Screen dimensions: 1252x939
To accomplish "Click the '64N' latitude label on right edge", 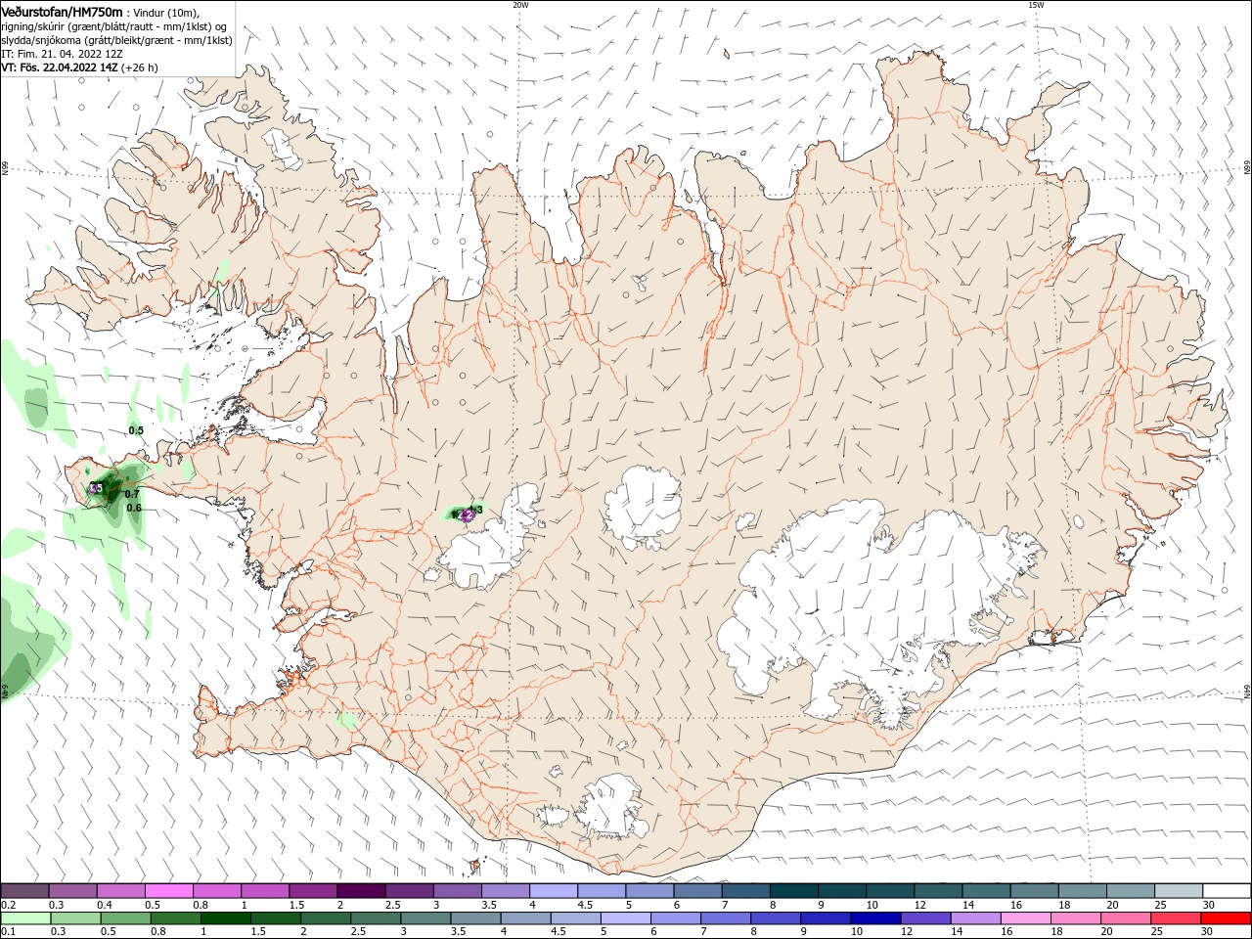I will [x=1246, y=691].
